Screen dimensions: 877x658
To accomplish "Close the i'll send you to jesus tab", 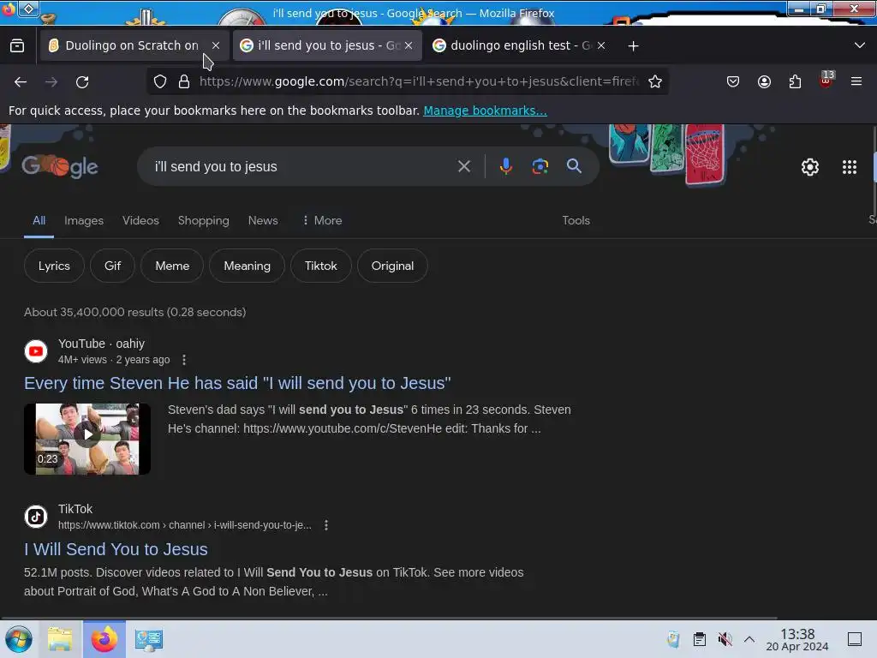I will [409, 46].
